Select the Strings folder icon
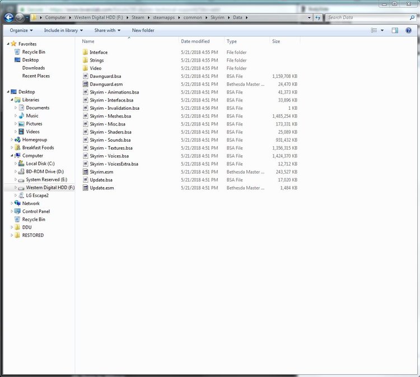Screen dimensions: 420x377 point(85,60)
